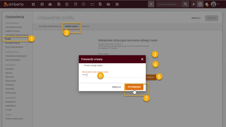Open the reports chart icon

coord(117,4)
